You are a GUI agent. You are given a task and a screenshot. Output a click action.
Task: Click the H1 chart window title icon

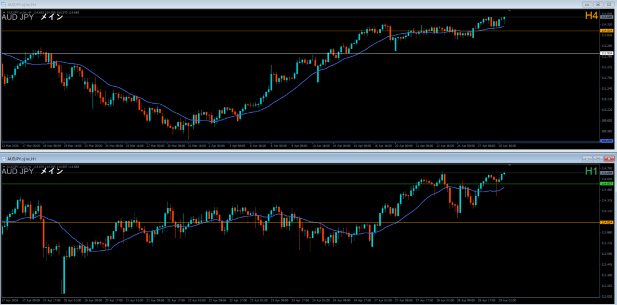4,158
